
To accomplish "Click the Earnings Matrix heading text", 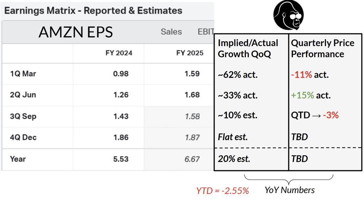I will (x=93, y=11).
